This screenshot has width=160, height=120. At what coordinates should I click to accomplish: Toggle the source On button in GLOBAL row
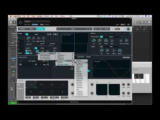click(x=27, y=34)
